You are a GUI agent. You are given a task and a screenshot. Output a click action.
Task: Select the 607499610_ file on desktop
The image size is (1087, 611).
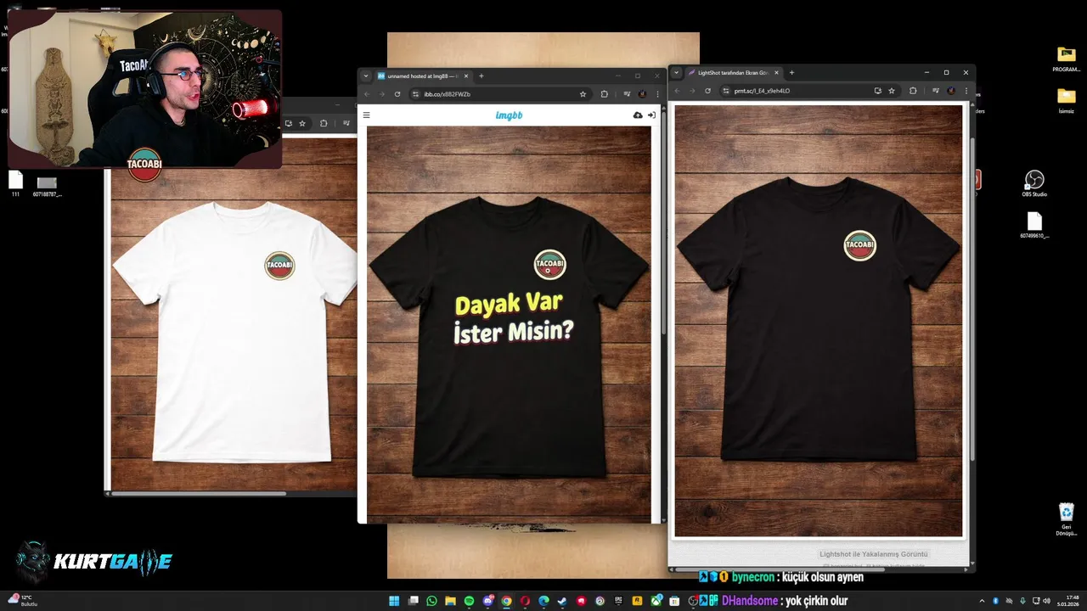1034,225
